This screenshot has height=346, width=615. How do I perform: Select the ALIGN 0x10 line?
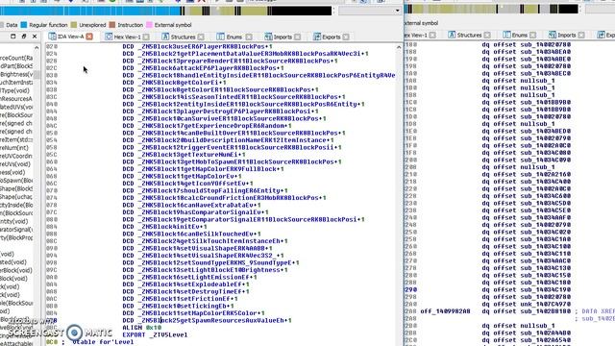pyautogui.click(x=141, y=328)
